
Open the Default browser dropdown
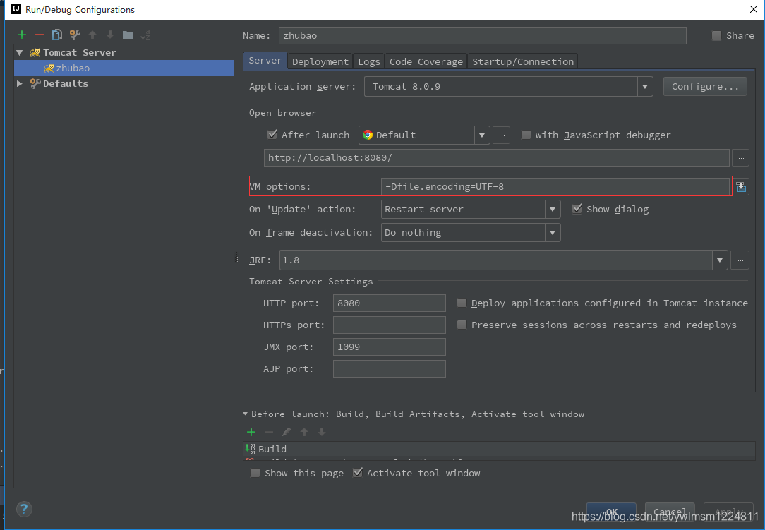point(481,135)
